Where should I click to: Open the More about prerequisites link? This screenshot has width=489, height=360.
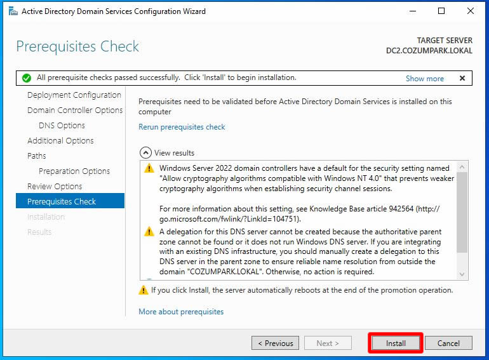[x=181, y=312]
